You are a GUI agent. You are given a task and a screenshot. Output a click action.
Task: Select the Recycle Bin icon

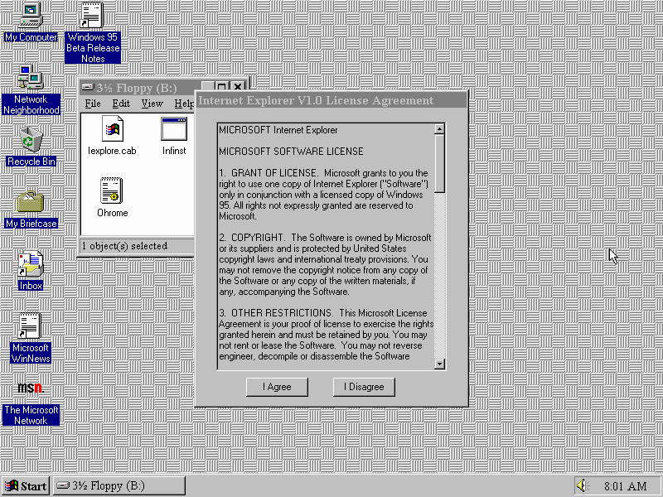31,139
